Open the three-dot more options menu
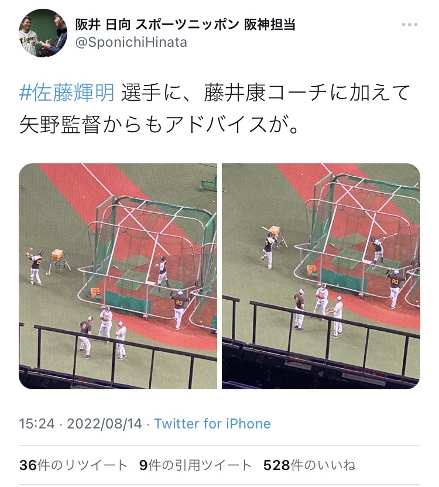The height and width of the screenshot is (487, 439). pos(409,25)
